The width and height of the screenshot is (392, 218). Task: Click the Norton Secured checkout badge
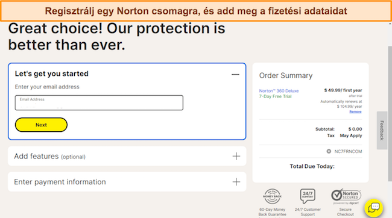(x=346, y=196)
